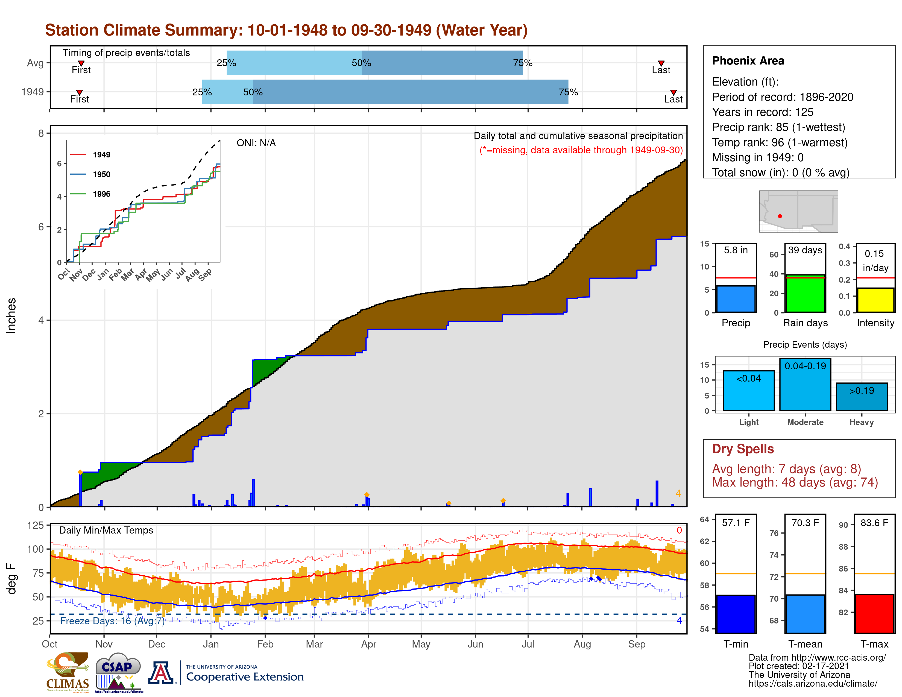The width and height of the screenshot is (902, 697).
Task: Click 'Plot created: 02-17-2021' text
Action: coord(799,666)
